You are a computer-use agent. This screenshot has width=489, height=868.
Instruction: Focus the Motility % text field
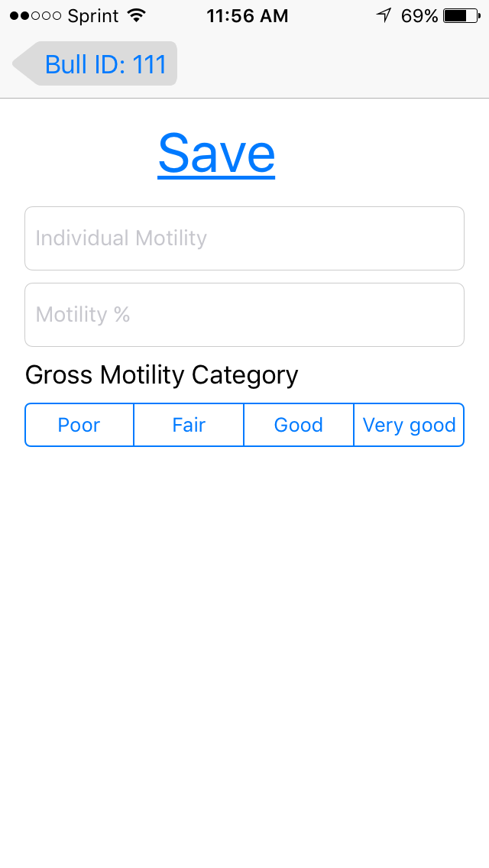244,315
